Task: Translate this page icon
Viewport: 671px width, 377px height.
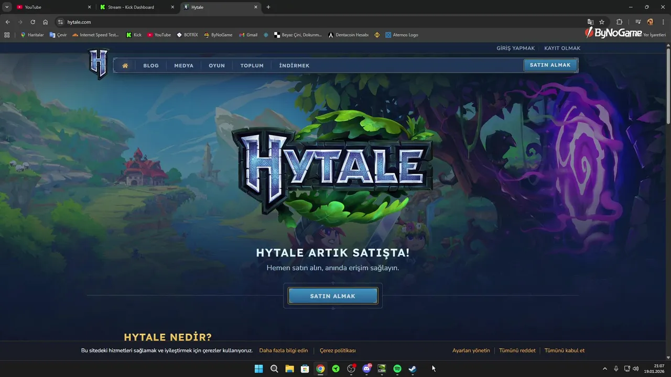Action: pyautogui.click(x=590, y=22)
